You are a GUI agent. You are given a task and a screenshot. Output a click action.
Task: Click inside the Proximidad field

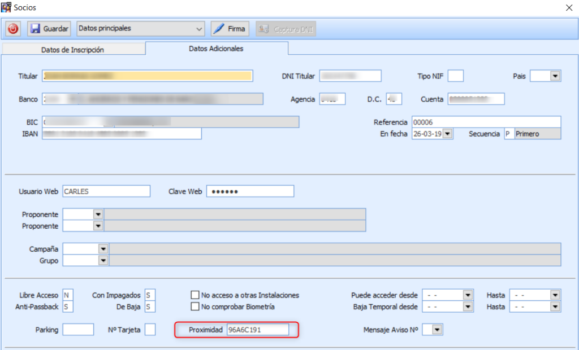257,330
